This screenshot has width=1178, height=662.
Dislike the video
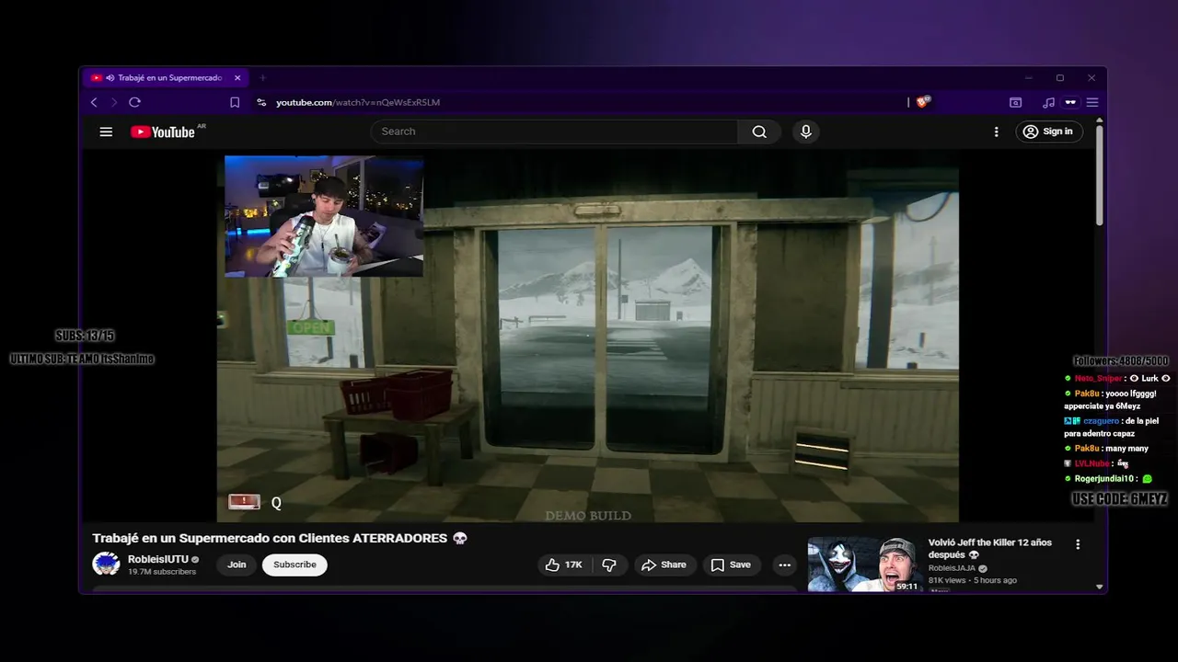[x=609, y=565]
